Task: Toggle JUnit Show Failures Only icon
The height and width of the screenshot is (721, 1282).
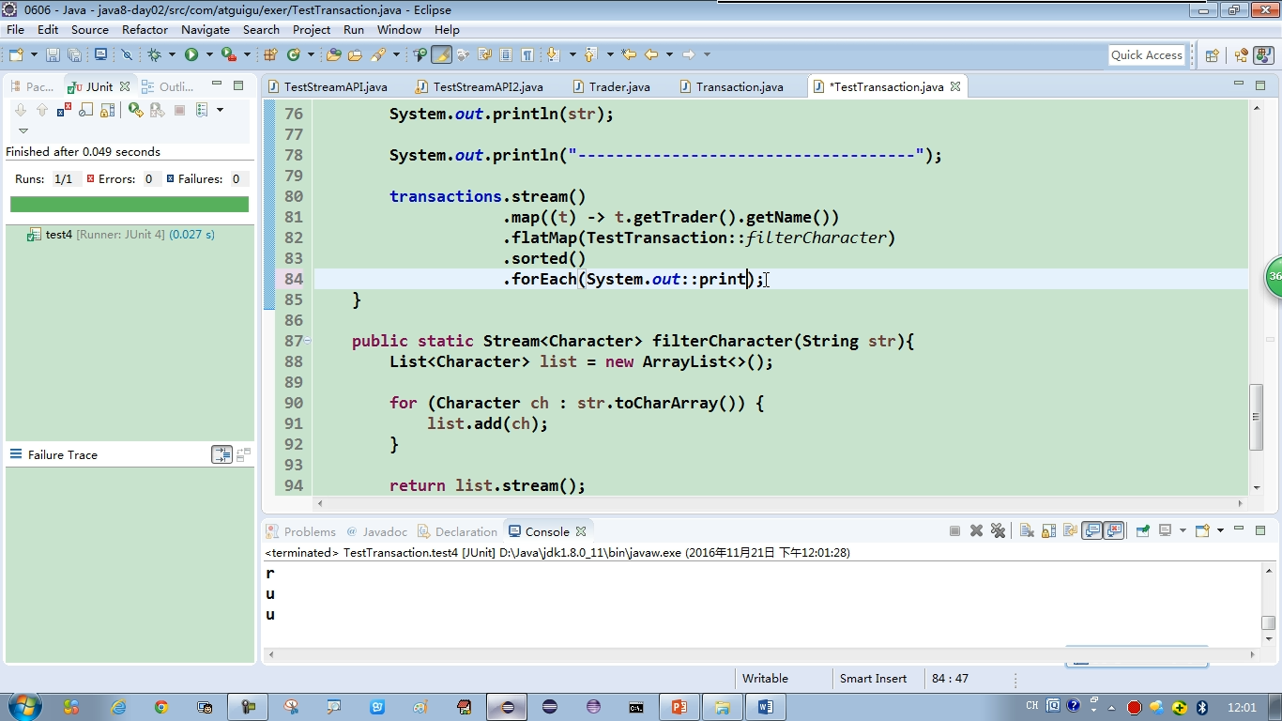Action: [x=65, y=110]
